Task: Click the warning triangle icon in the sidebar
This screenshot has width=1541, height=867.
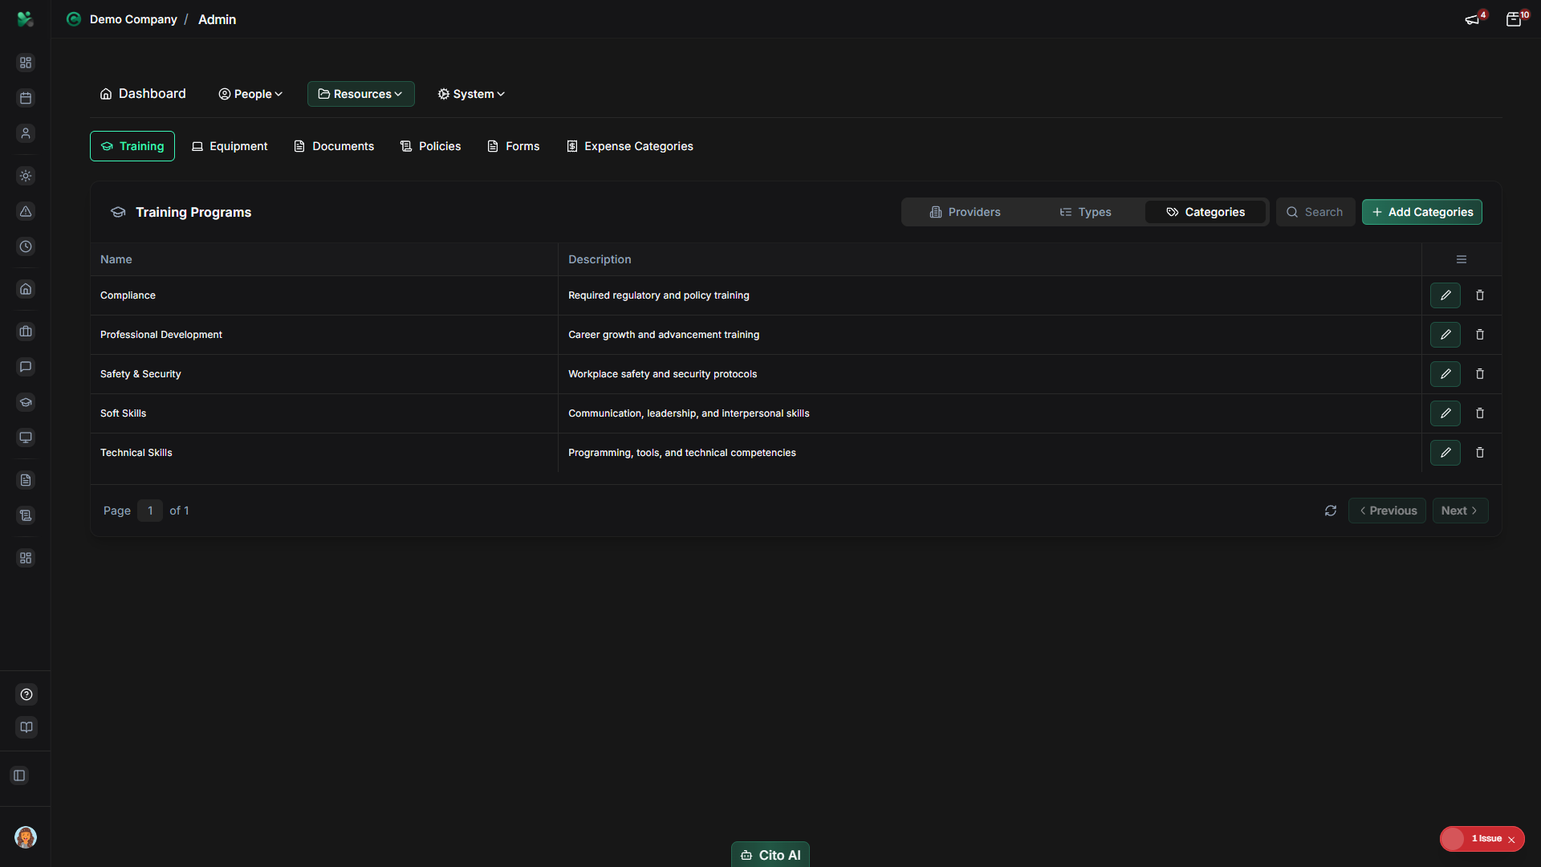Action: click(26, 212)
